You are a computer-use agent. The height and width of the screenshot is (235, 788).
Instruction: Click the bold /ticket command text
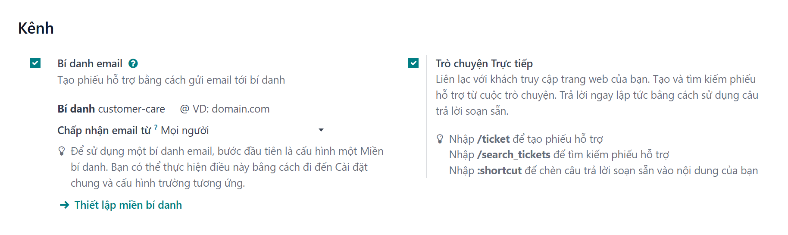(x=493, y=139)
